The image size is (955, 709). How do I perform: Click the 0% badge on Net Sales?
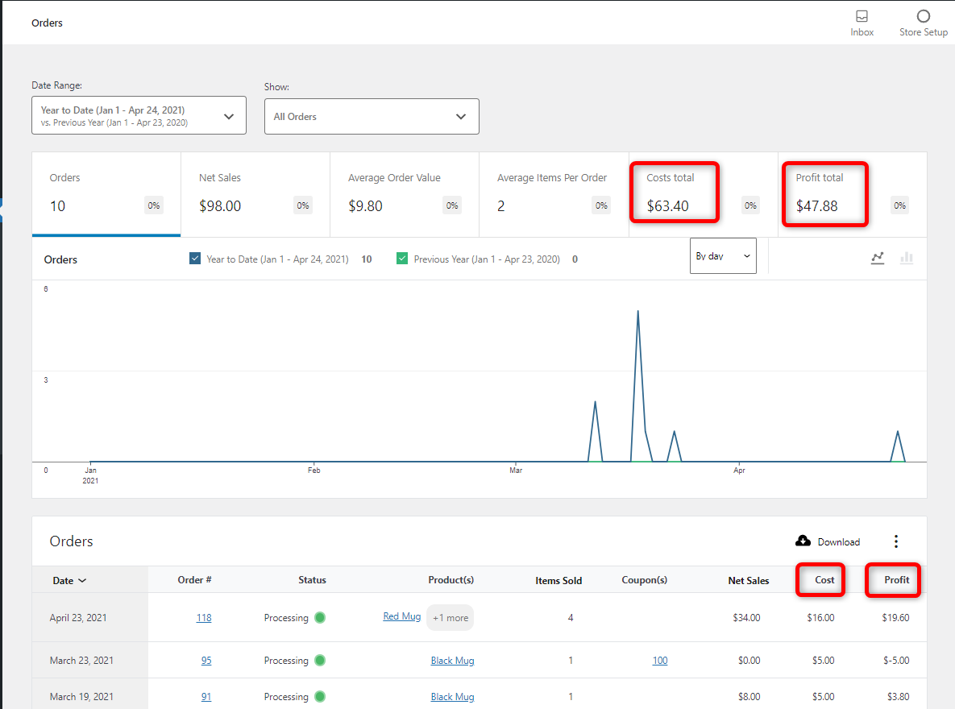pyautogui.click(x=303, y=205)
